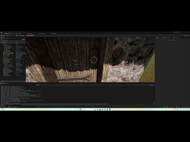Click the Eject from player icon

coord(32,35)
